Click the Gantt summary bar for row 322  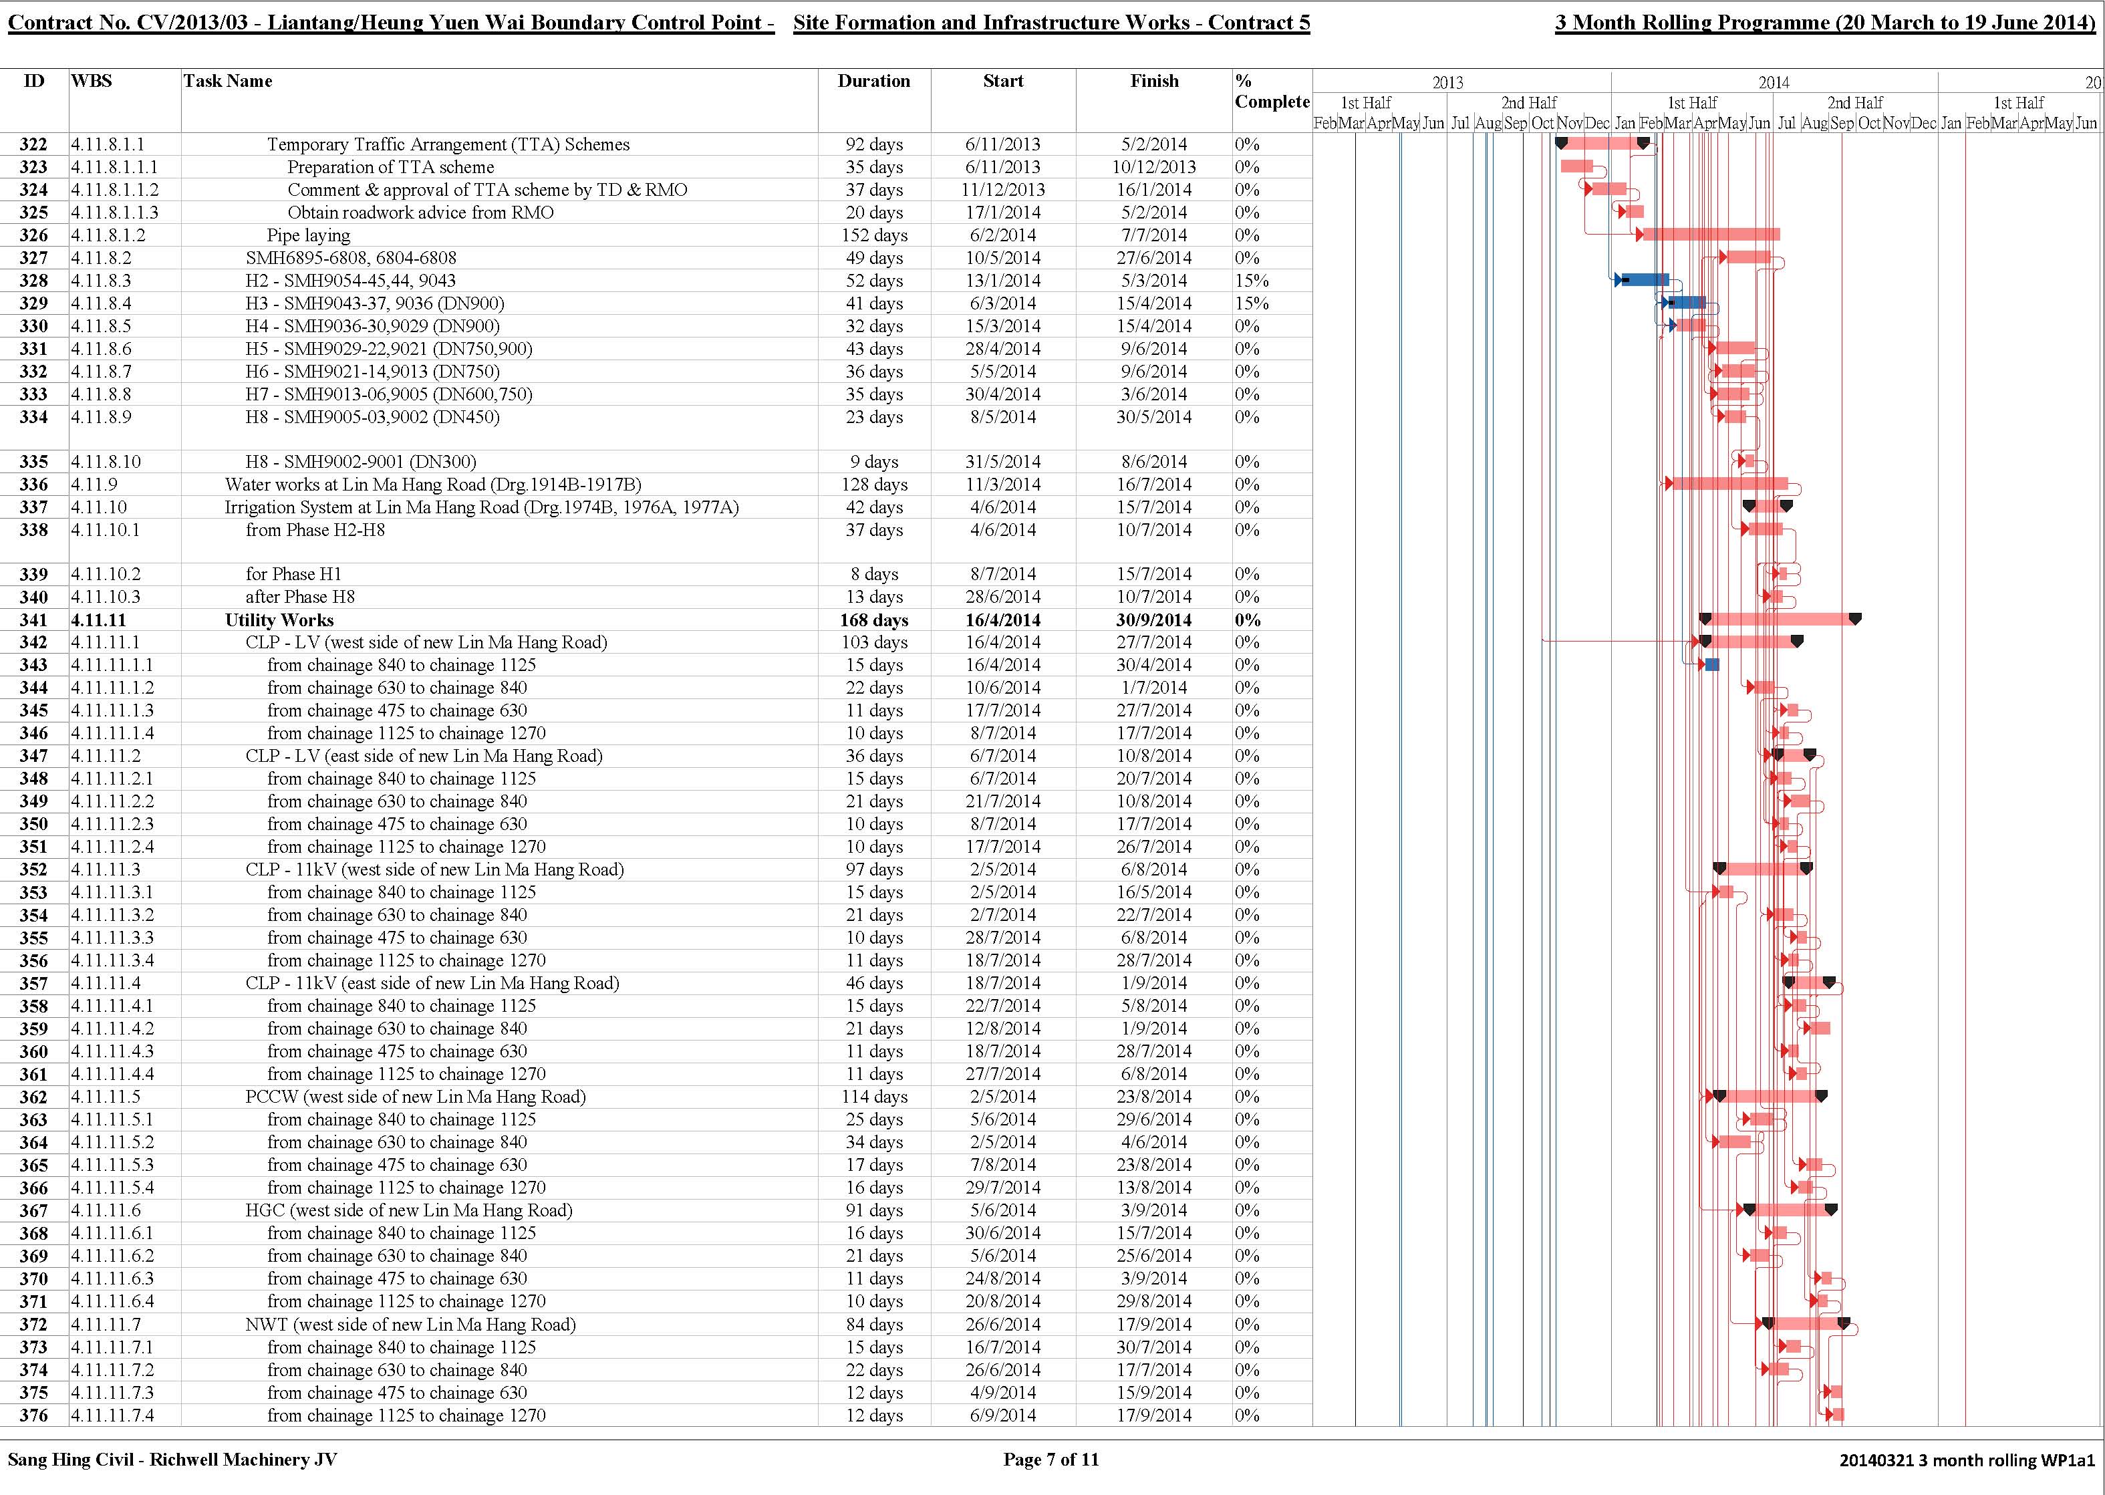coord(1602,144)
